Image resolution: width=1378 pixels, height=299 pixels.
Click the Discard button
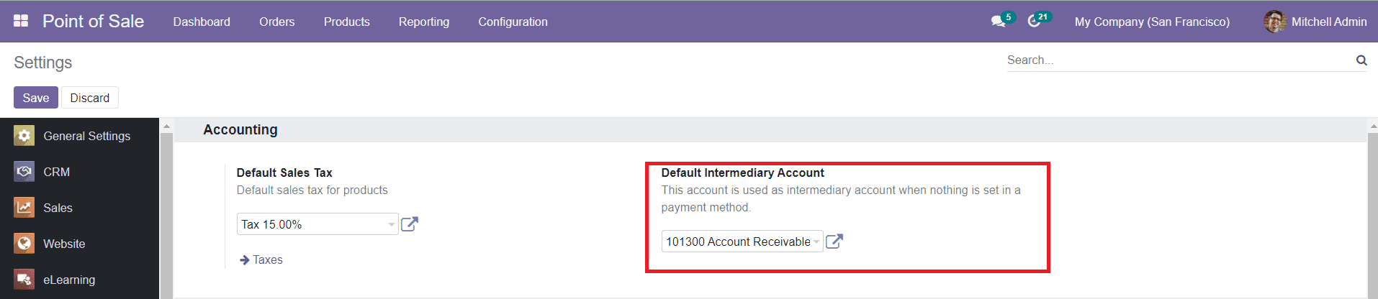[89, 98]
